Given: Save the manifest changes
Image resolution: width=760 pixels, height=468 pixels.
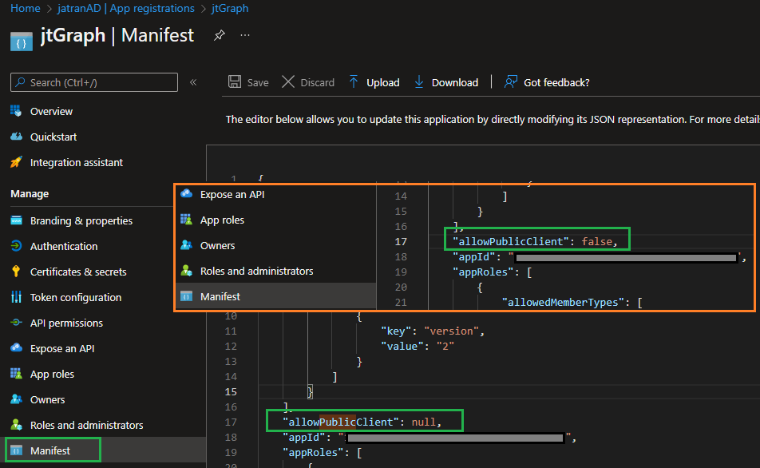Looking at the screenshot, I should tap(248, 81).
